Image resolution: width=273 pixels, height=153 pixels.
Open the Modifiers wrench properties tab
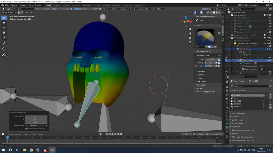coord(227,112)
